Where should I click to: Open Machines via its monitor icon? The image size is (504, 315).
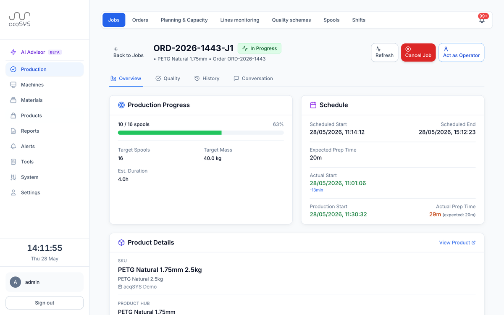(x=13, y=84)
